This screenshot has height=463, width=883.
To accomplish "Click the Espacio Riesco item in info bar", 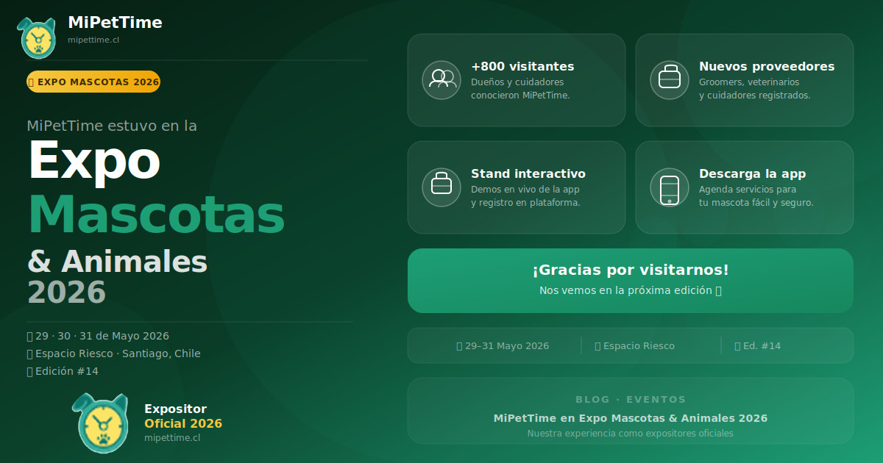I will pyautogui.click(x=634, y=345).
